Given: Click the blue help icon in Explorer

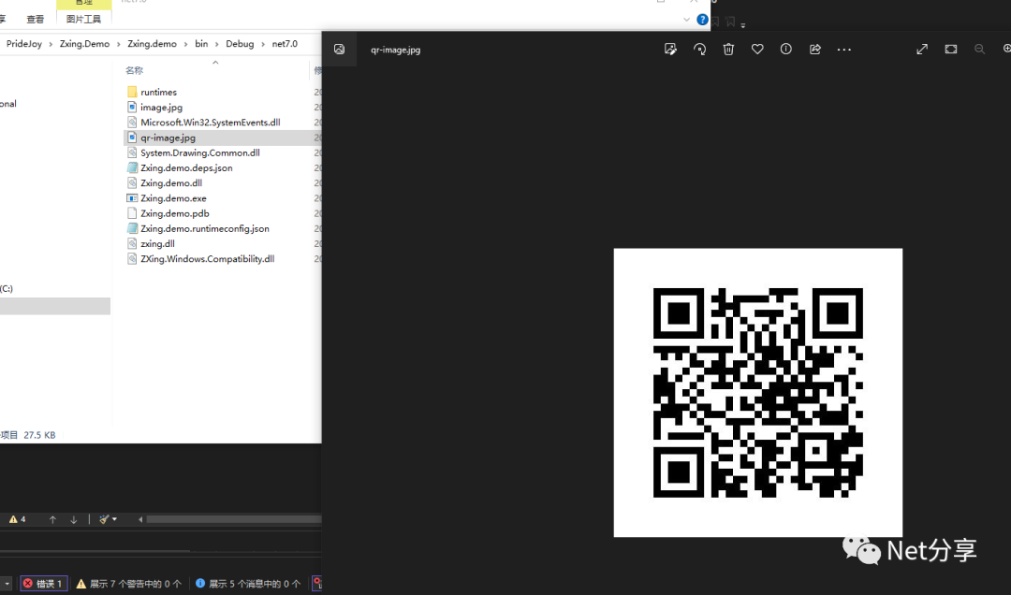Looking at the screenshot, I should click(703, 20).
